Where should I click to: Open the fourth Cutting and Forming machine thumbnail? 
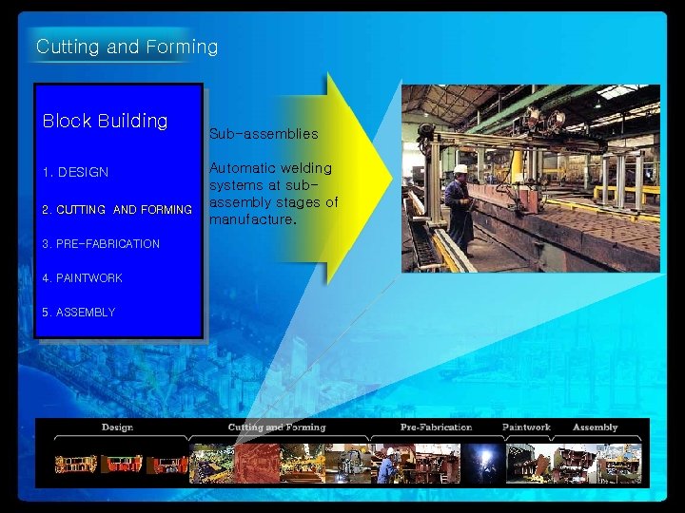348,464
